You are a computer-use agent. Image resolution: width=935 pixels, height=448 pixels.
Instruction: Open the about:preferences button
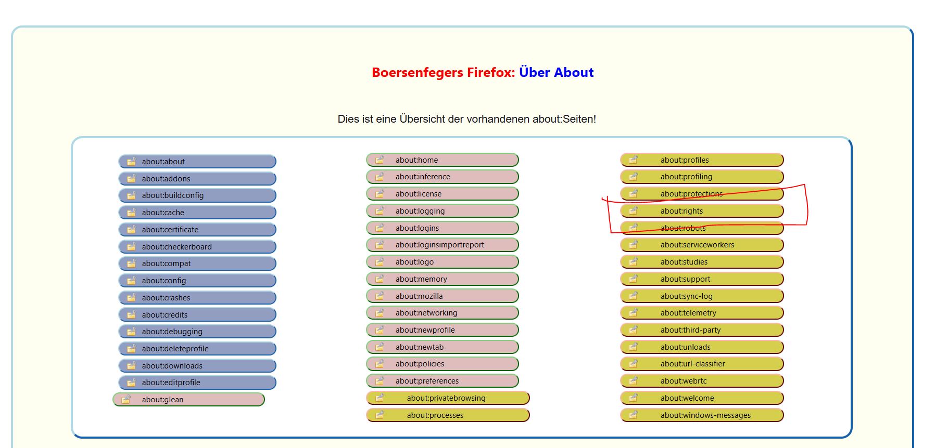[443, 381]
